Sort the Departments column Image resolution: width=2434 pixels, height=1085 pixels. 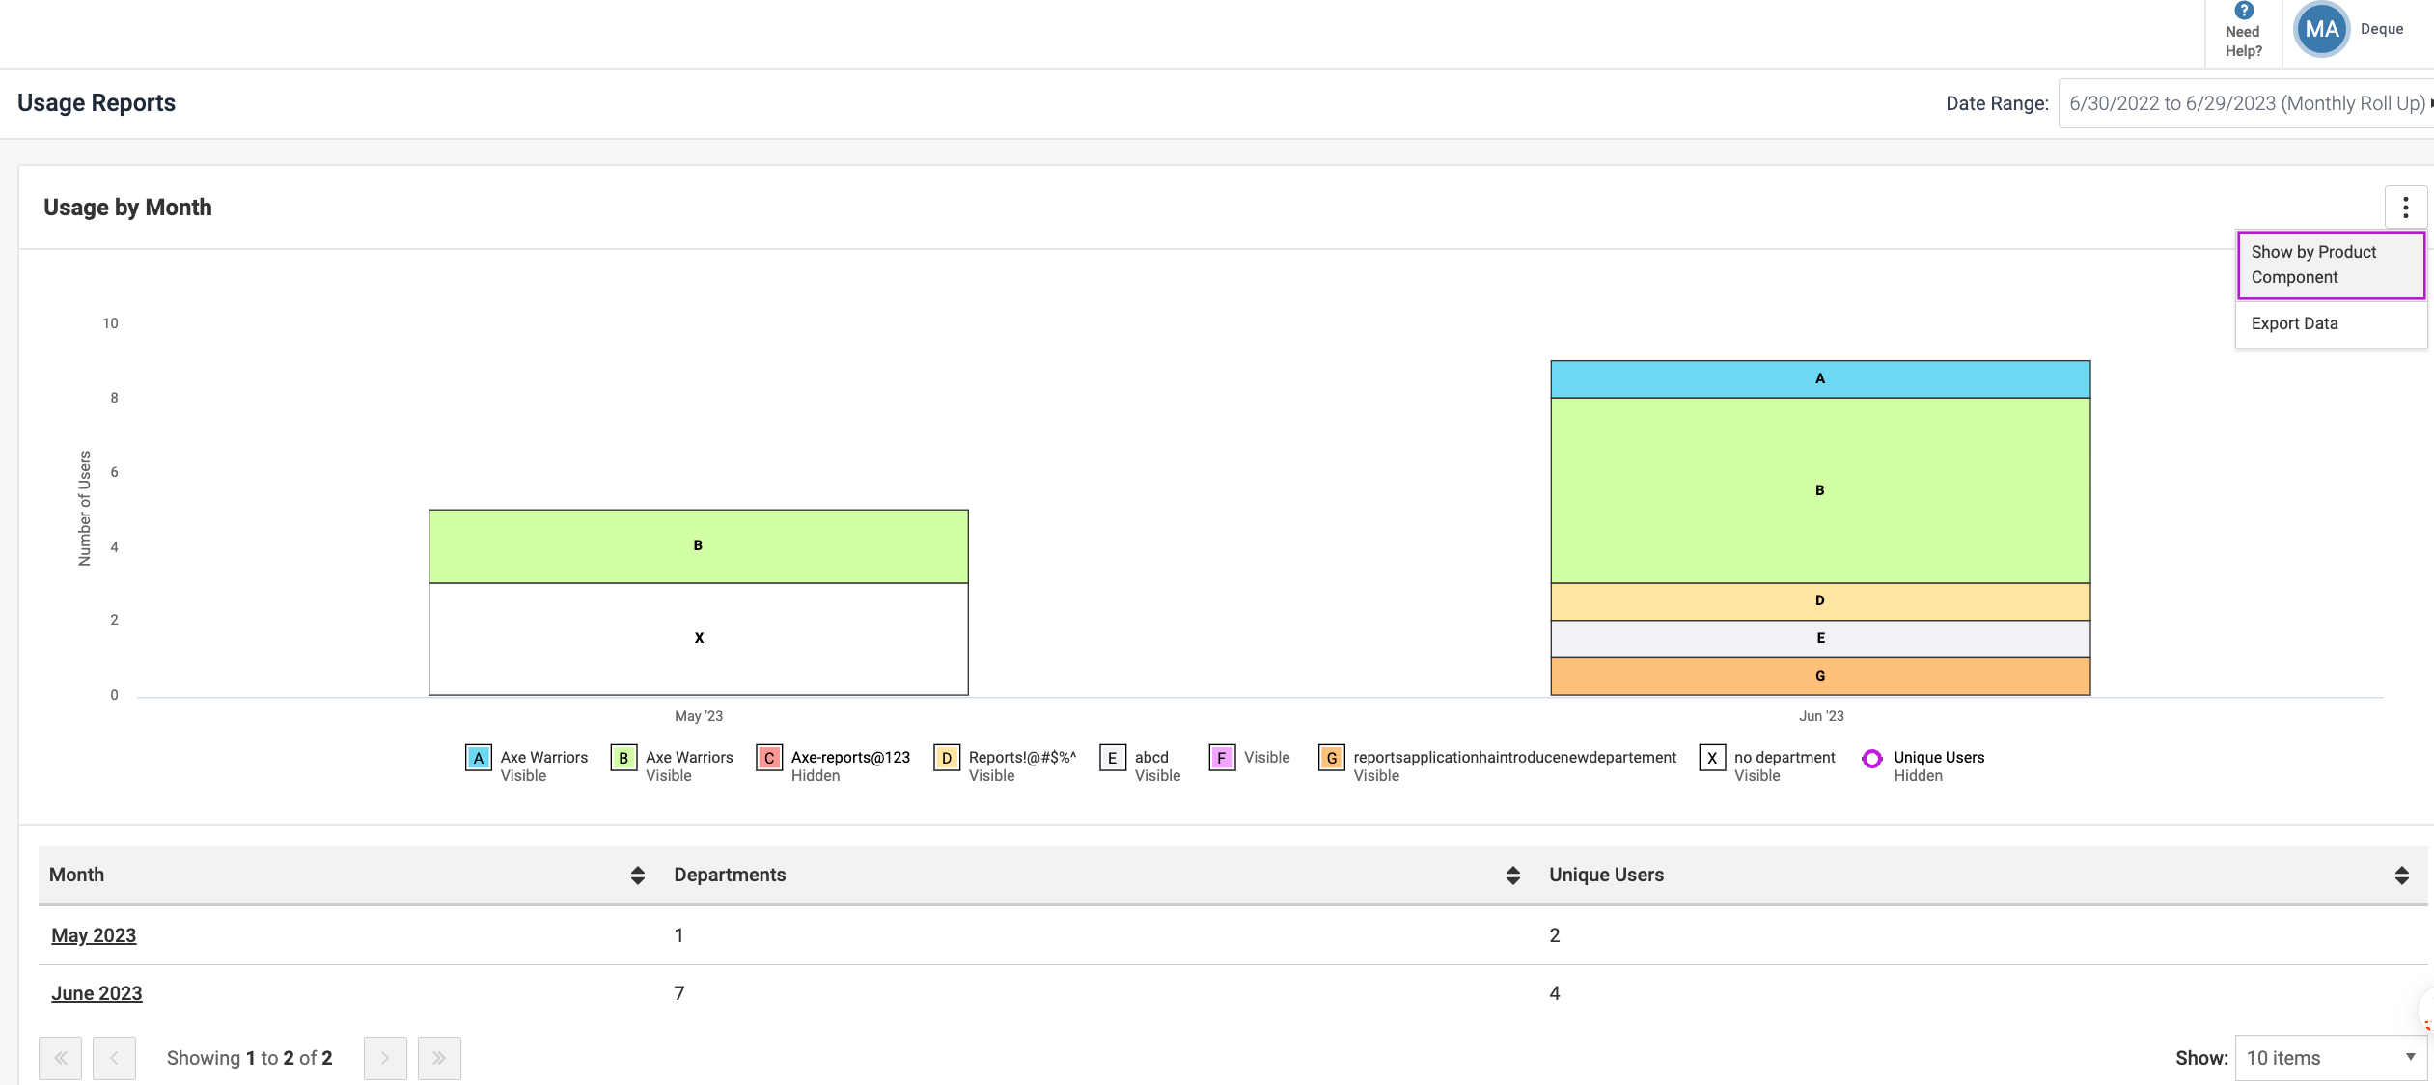pyautogui.click(x=1512, y=876)
